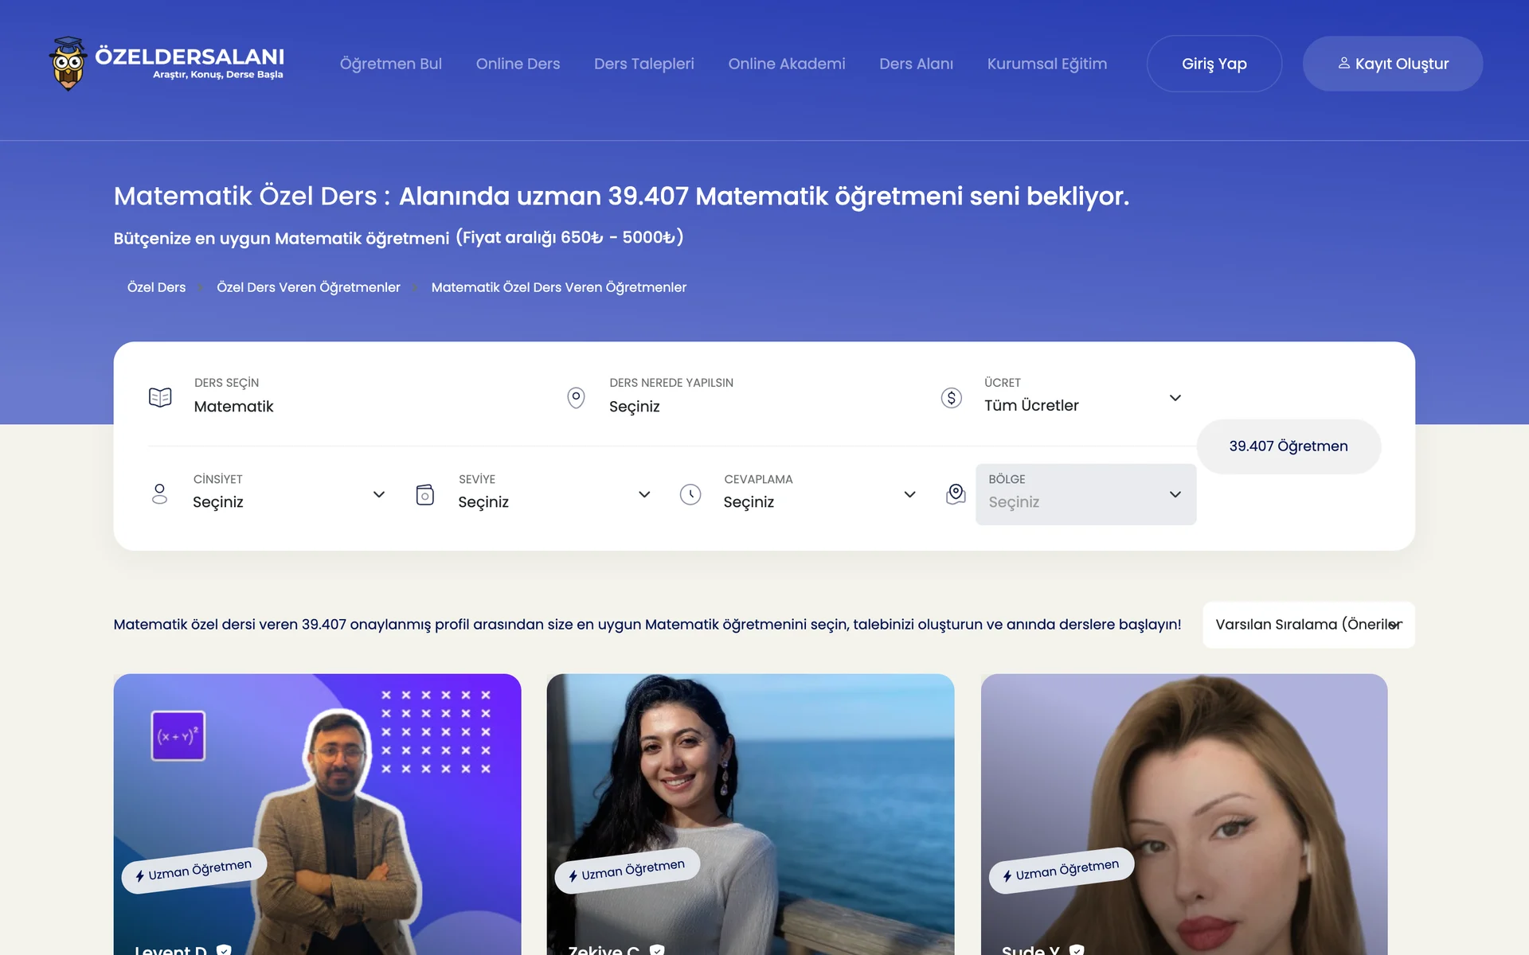
Task: Click the Kayıt Oluştur button
Action: (x=1392, y=64)
